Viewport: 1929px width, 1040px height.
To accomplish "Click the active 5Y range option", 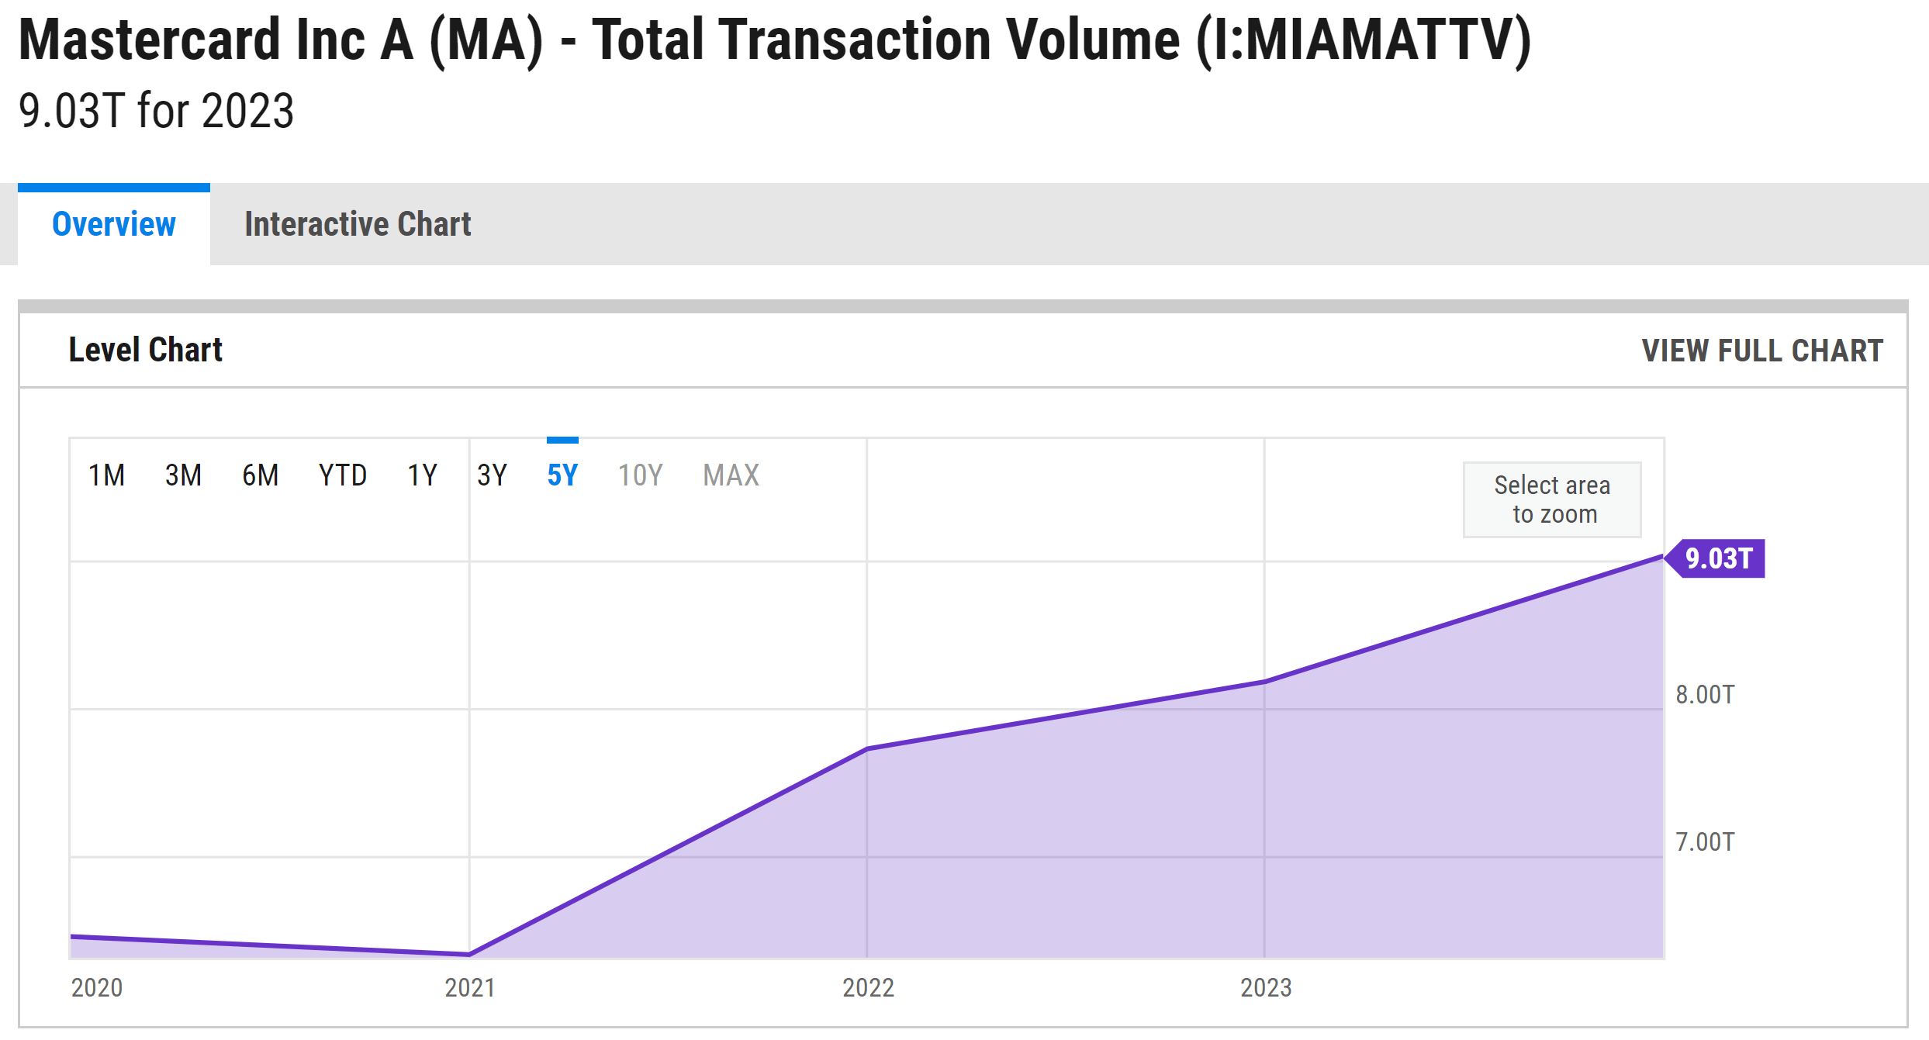I will pyautogui.click(x=562, y=475).
